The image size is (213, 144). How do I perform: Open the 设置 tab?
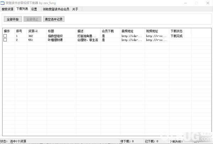click(34, 9)
